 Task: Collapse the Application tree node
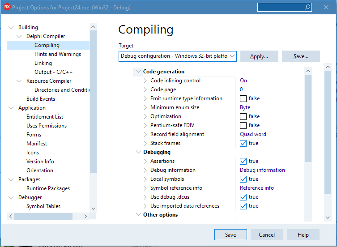(11, 108)
